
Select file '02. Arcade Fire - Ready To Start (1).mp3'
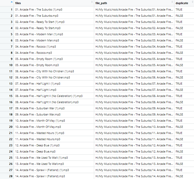coord(40,22)
